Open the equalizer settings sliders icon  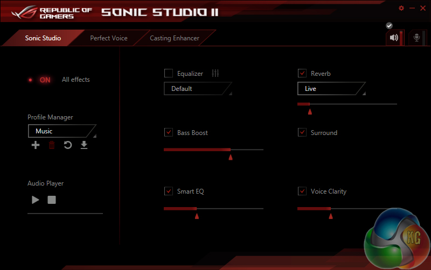pyautogui.click(x=215, y=73)
